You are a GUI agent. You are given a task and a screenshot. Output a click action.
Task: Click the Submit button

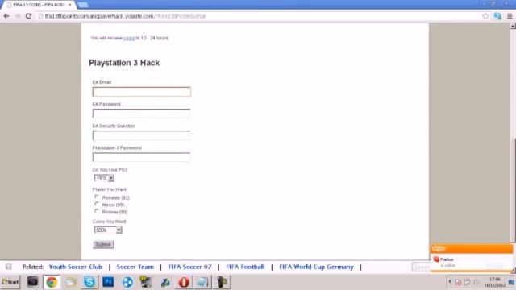pyautogui.click(x=103, y=244)
